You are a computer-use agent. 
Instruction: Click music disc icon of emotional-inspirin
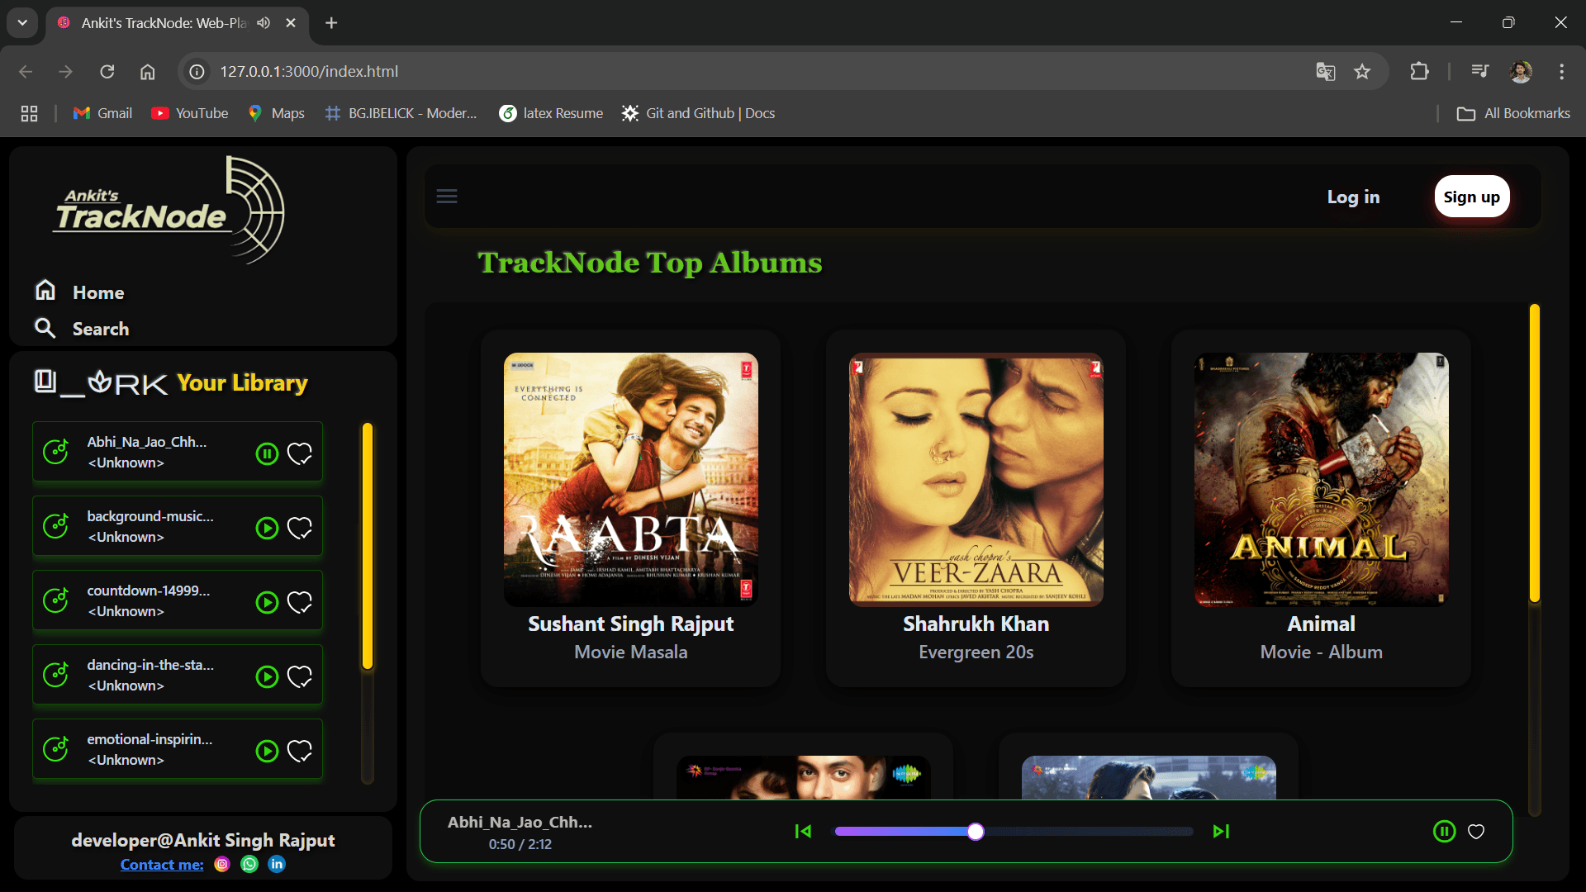click(x=55, y=749)
